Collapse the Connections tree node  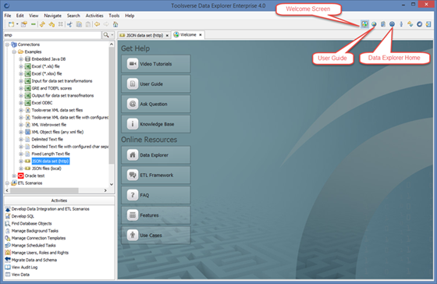[x=7, y=44]
